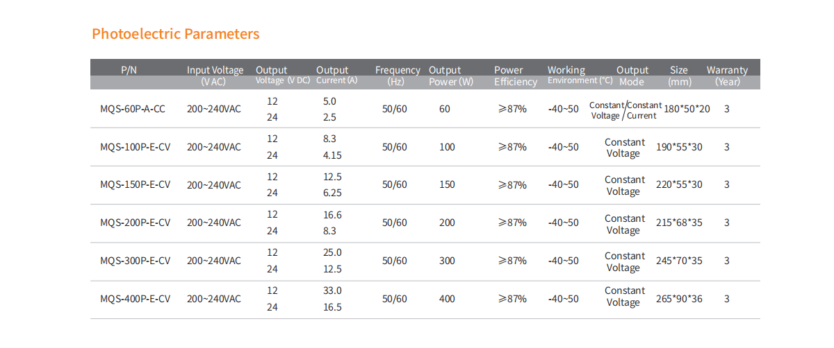Click the Warranty (Year) column header
The image size is (834, 348).
(727, 75)
